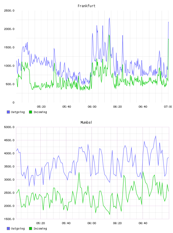Click the 2000.0 y-axis label in Mumbai chart

tap(9, 206)
